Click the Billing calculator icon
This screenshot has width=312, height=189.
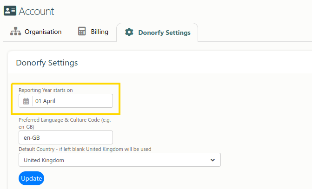[82, 32]
